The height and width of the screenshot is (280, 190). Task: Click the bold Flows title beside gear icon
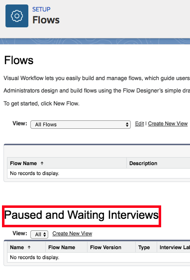pyautogui.click(x=46, y=19)
